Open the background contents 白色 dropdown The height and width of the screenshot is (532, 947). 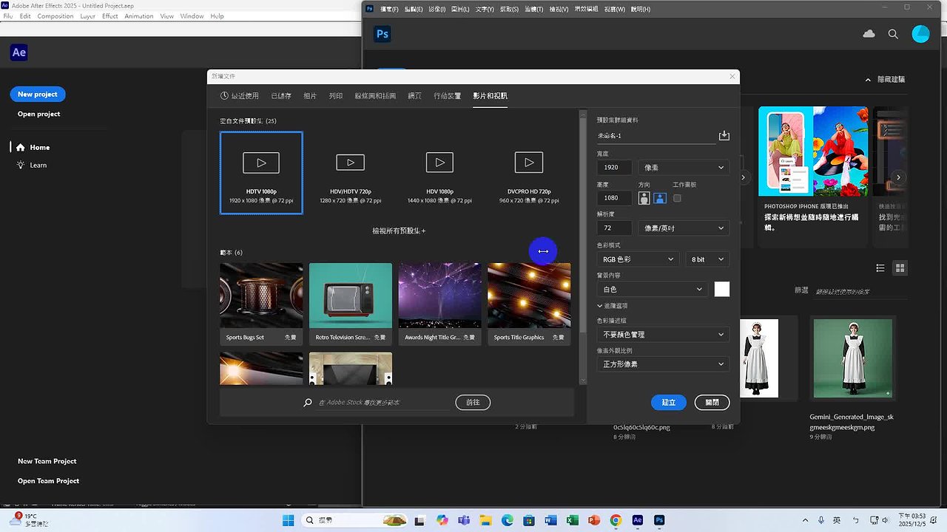[x=650, y=289]
